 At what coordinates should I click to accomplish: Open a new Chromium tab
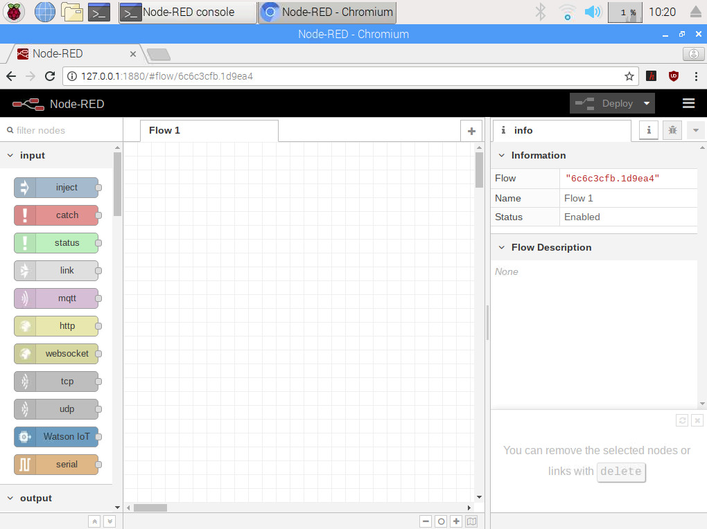[x=159, y=55]
